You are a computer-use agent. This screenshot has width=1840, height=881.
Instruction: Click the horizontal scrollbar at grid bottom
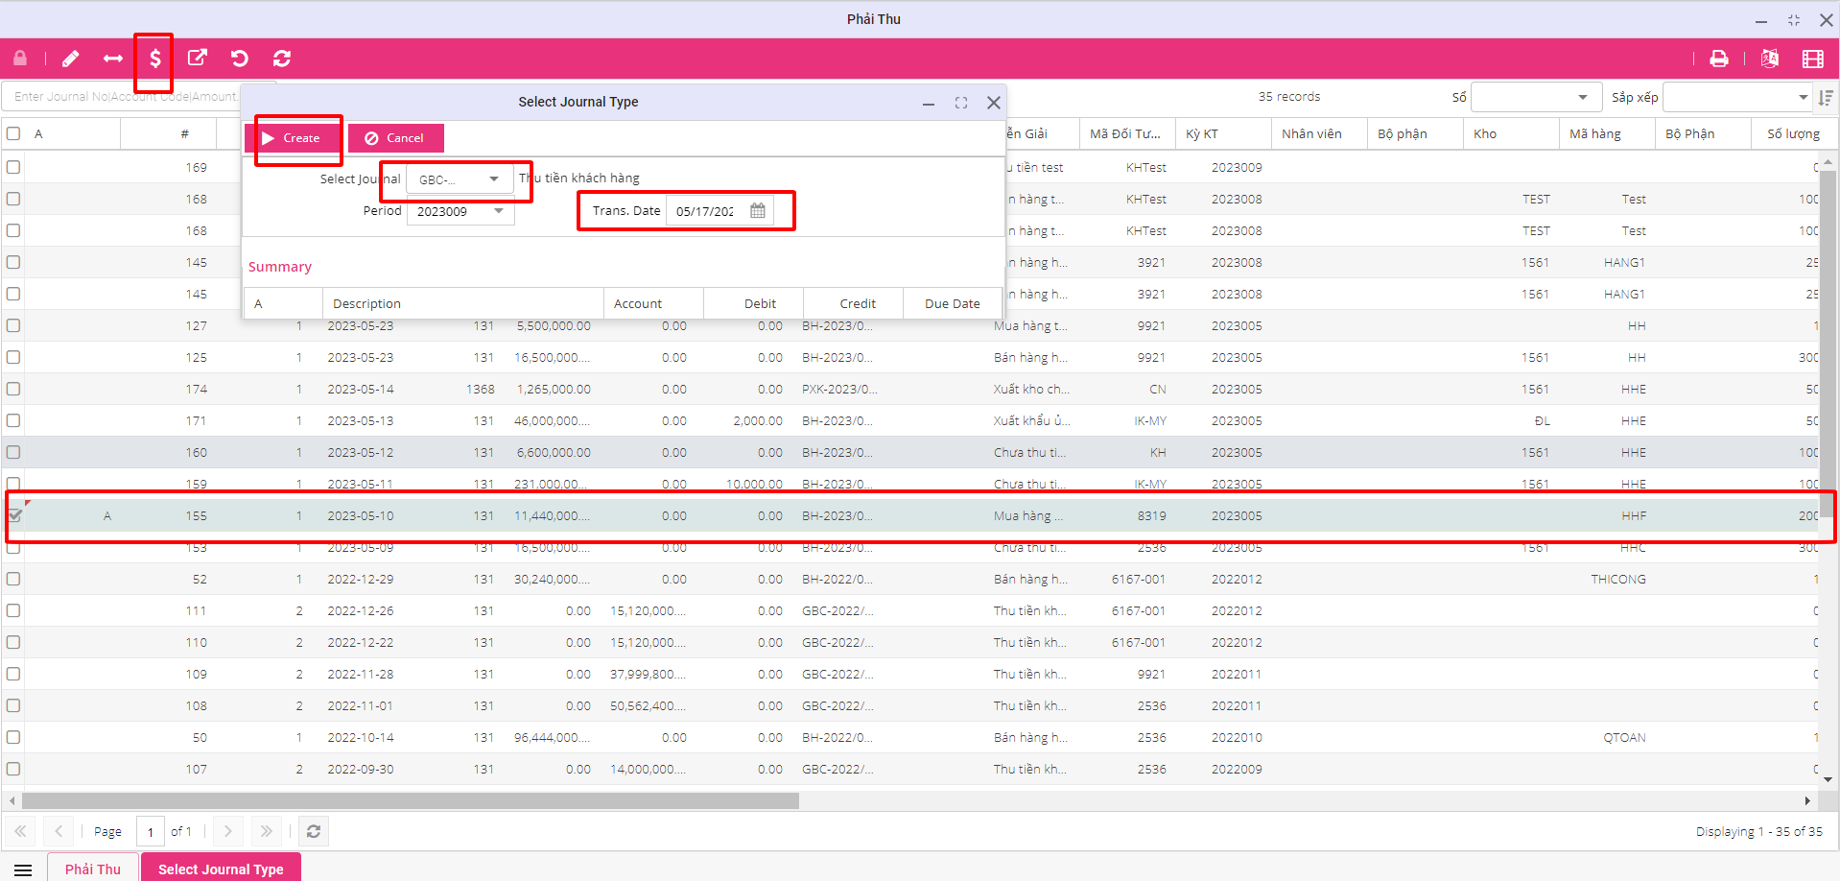click(x=411, y=800)
